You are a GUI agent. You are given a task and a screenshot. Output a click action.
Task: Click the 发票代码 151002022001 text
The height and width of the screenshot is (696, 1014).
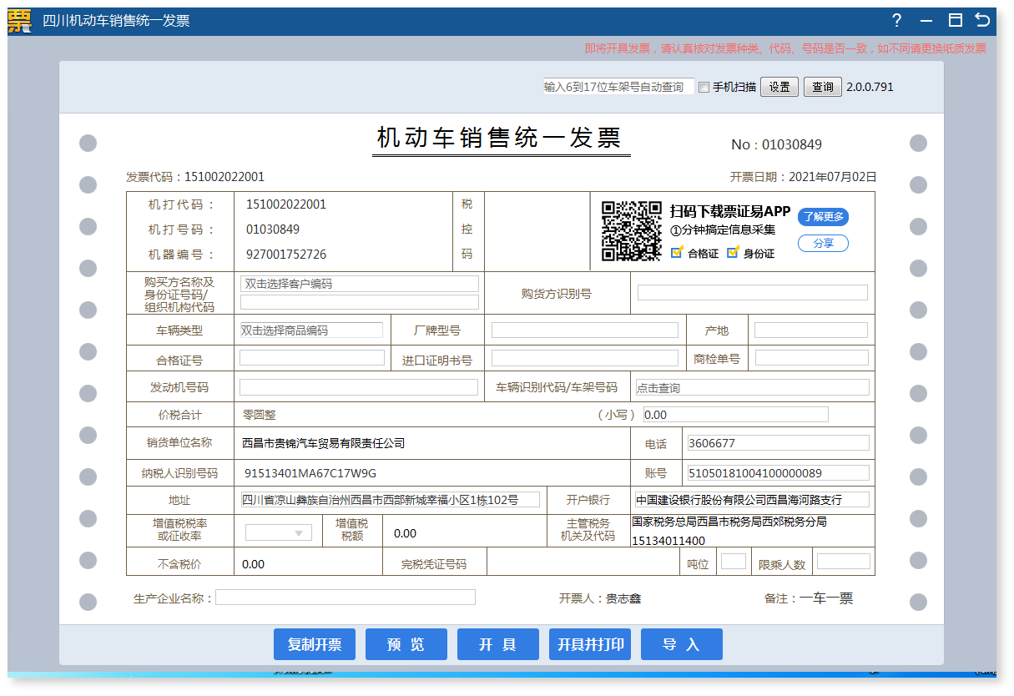pos(195,177)
